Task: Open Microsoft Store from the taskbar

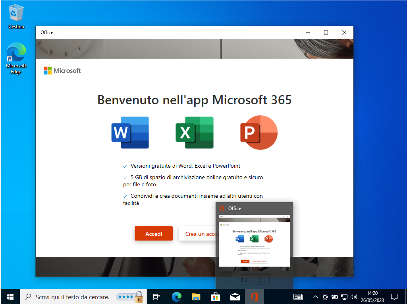Action: (x=216, y=296)
